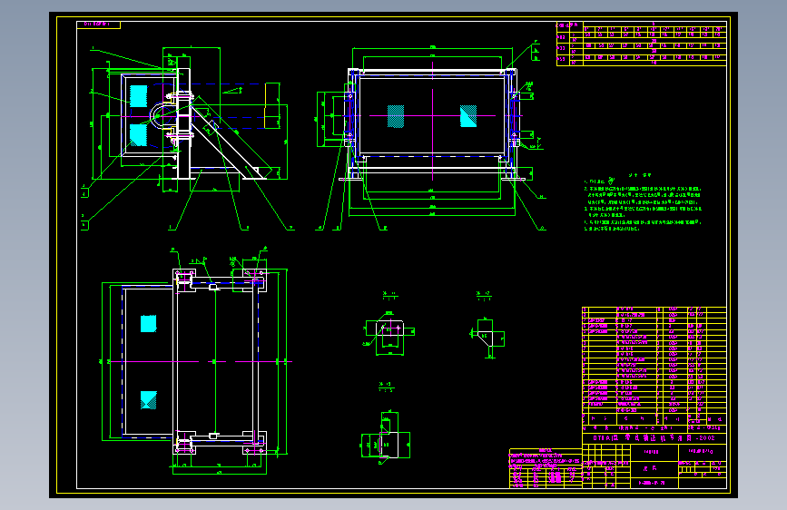This screenshot has height=510, width=787.
Task: Click the yellow parts list table
Action: point(654,367)
